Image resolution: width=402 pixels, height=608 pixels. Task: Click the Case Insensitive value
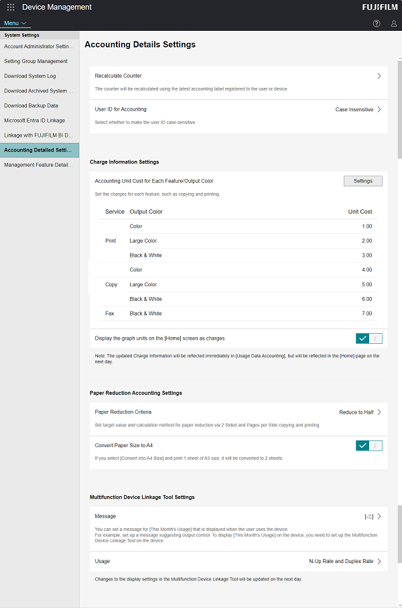(354, 110)
